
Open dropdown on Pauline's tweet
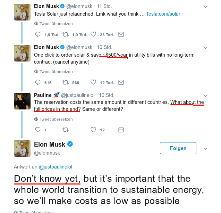click(x=205, y=95)
